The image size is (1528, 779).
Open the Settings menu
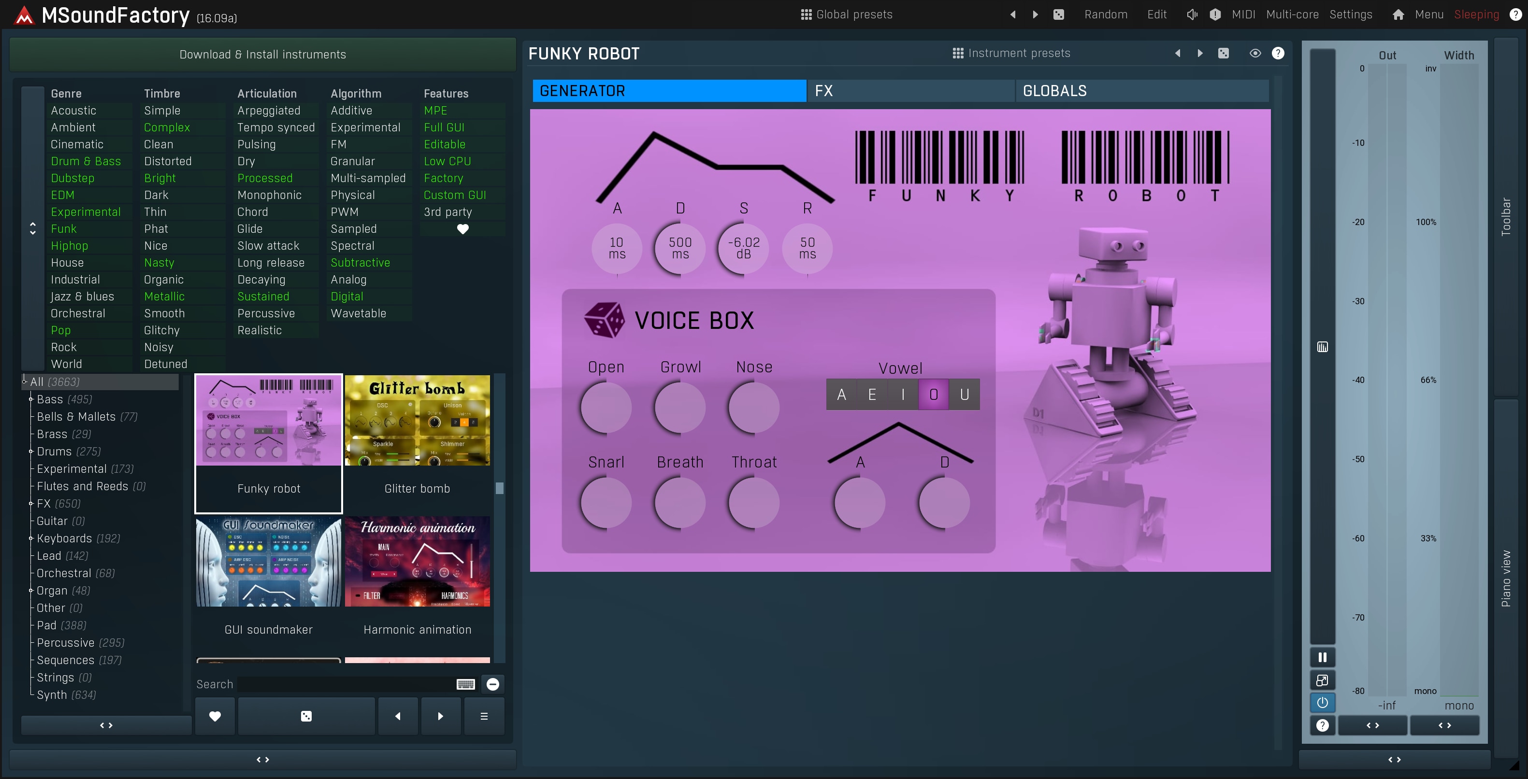1351,14
